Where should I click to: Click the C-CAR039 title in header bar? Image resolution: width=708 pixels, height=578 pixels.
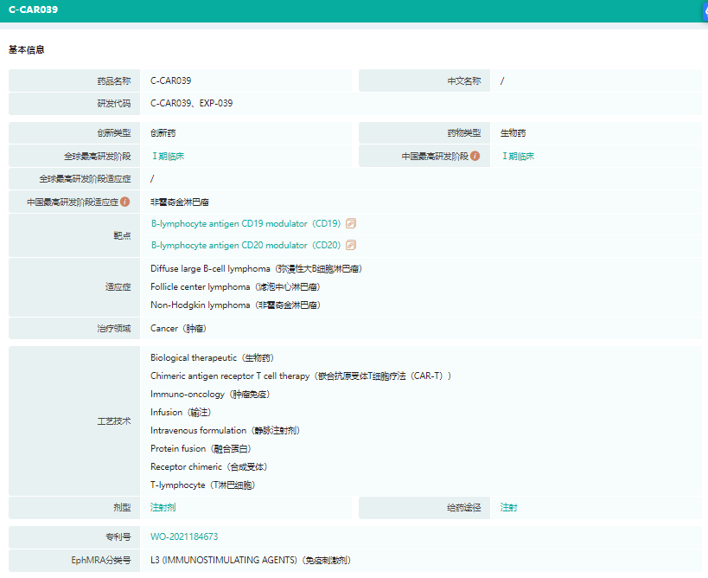click(34, 10)
